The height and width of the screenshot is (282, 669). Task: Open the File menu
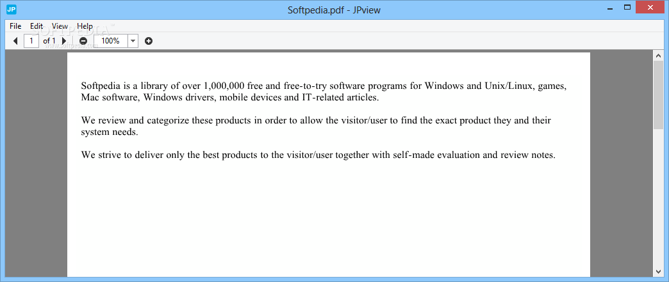(15, 26)
